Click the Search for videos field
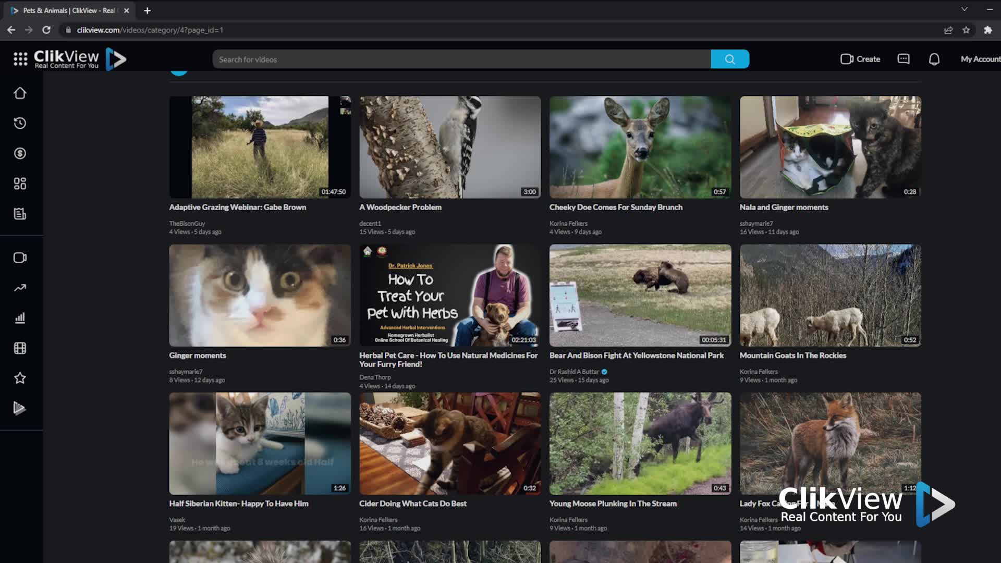This screenshot has width=1001, height=563. (461, 59)
